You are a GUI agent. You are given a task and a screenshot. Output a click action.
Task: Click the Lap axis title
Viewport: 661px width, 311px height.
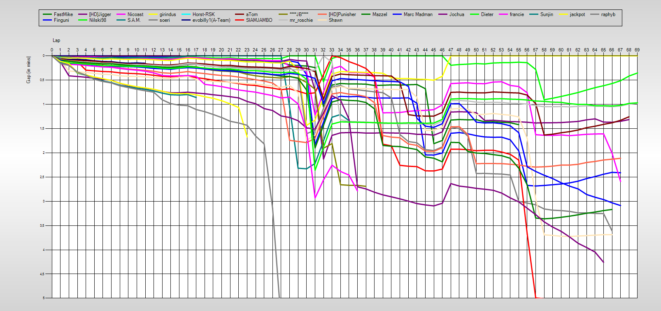coord(56,40)
